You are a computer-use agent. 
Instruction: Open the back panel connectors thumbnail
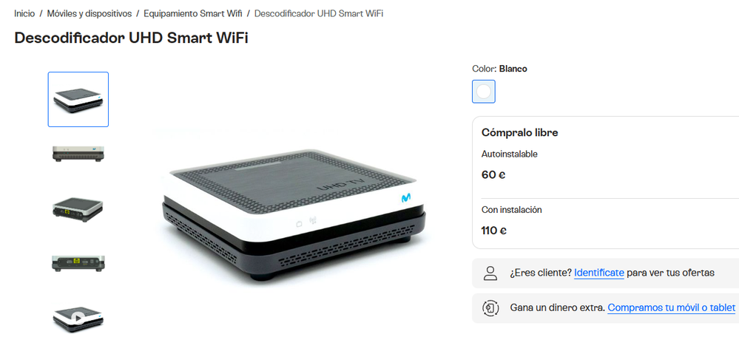coord(78,264)
